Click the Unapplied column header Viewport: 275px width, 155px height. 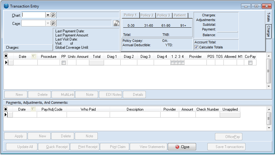230,109
